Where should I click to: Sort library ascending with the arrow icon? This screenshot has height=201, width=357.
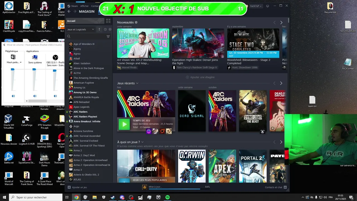(99, 29)
